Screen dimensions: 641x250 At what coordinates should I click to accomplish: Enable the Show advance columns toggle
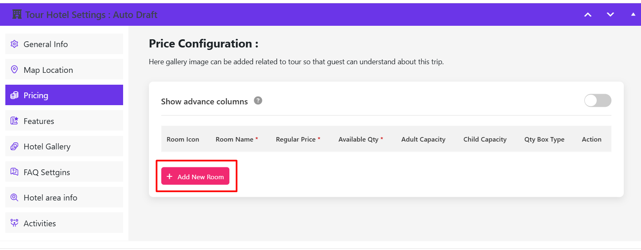pos(598,101)
